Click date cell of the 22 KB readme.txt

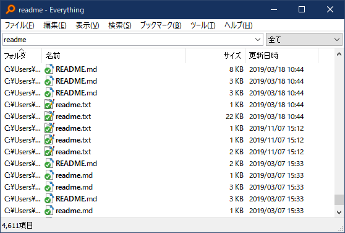[276, 116]
